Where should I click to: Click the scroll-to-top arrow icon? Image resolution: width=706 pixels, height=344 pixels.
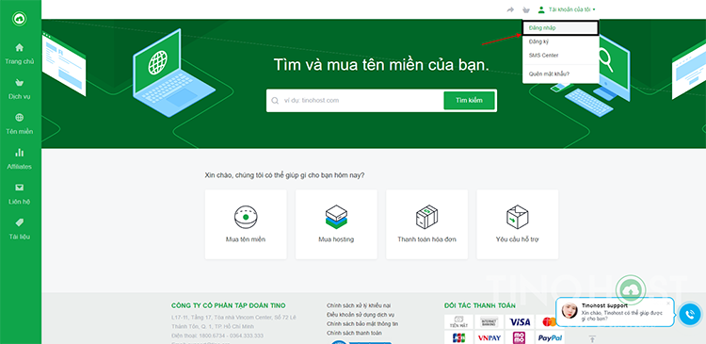click(x=592, y=338)
